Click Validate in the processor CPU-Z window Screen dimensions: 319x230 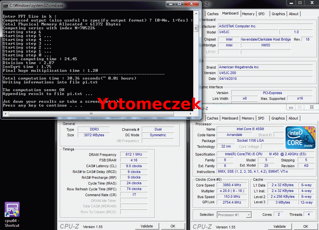[279, 226]
